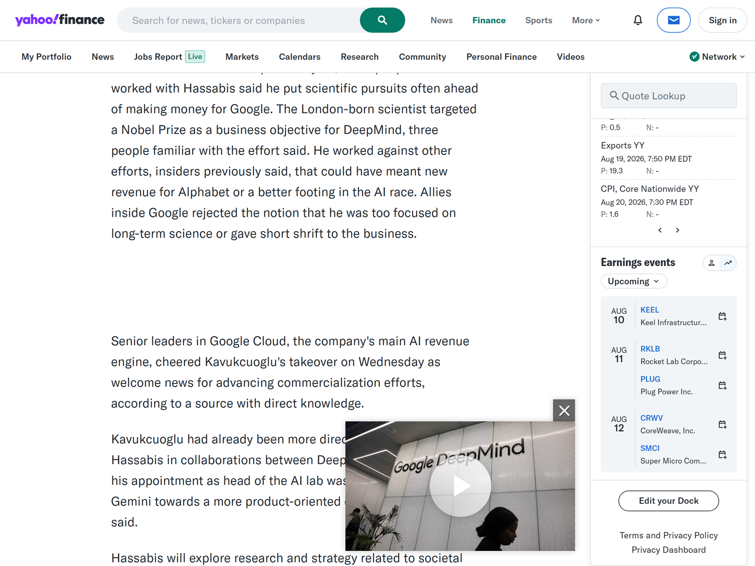Open News in the finance navigation bar
The height and width of the screenshot is (566, 755).
(103, 57)
